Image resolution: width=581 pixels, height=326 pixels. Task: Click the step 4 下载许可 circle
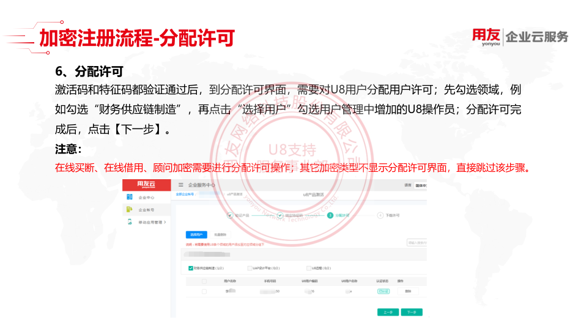pyautogui.click(x=380, y=215)
